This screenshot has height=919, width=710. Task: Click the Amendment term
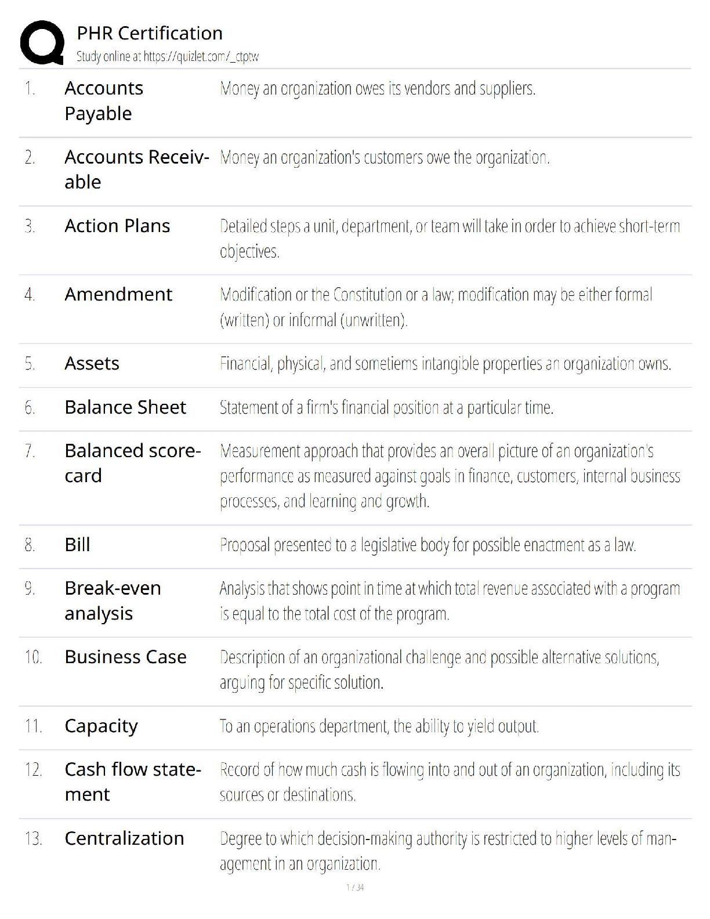(118, 294)
